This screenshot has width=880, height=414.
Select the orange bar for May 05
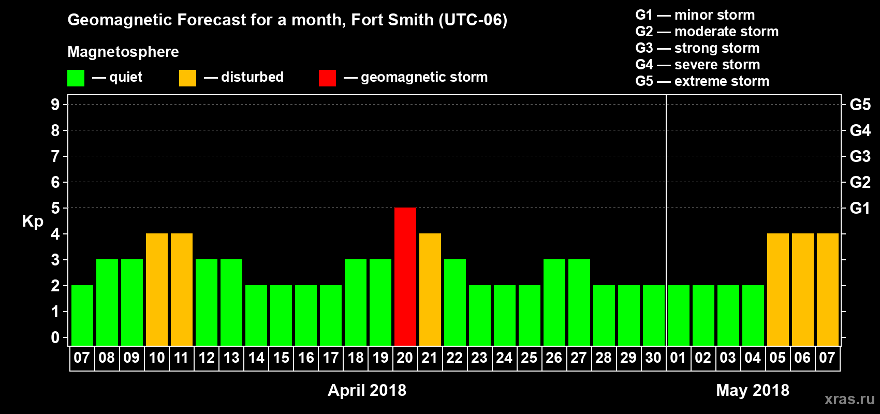[778, 289]
